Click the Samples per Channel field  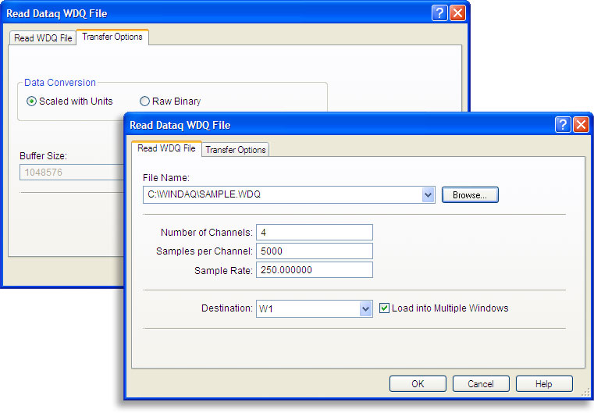tap(315, 251)
